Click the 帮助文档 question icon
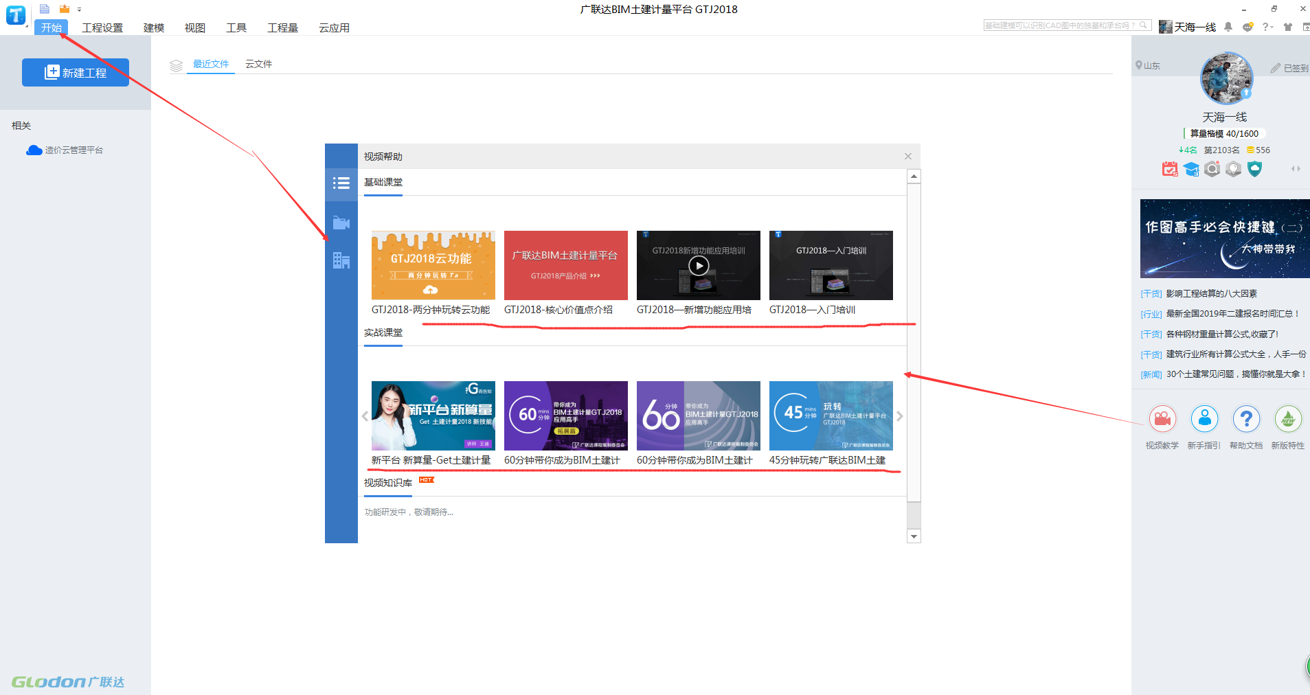 [x=1246, y=418]
